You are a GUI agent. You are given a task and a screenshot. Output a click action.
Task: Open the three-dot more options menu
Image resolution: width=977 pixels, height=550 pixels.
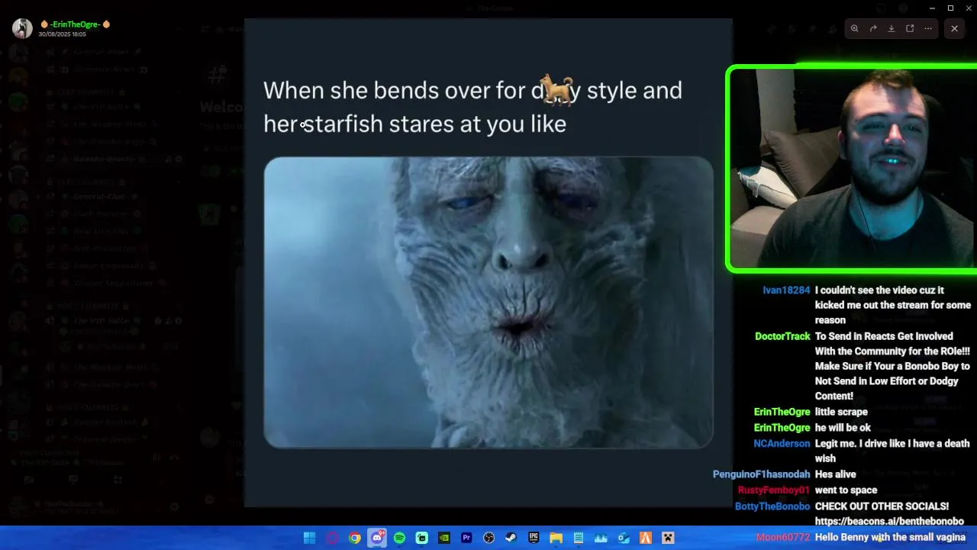click(x=928, y=28)
